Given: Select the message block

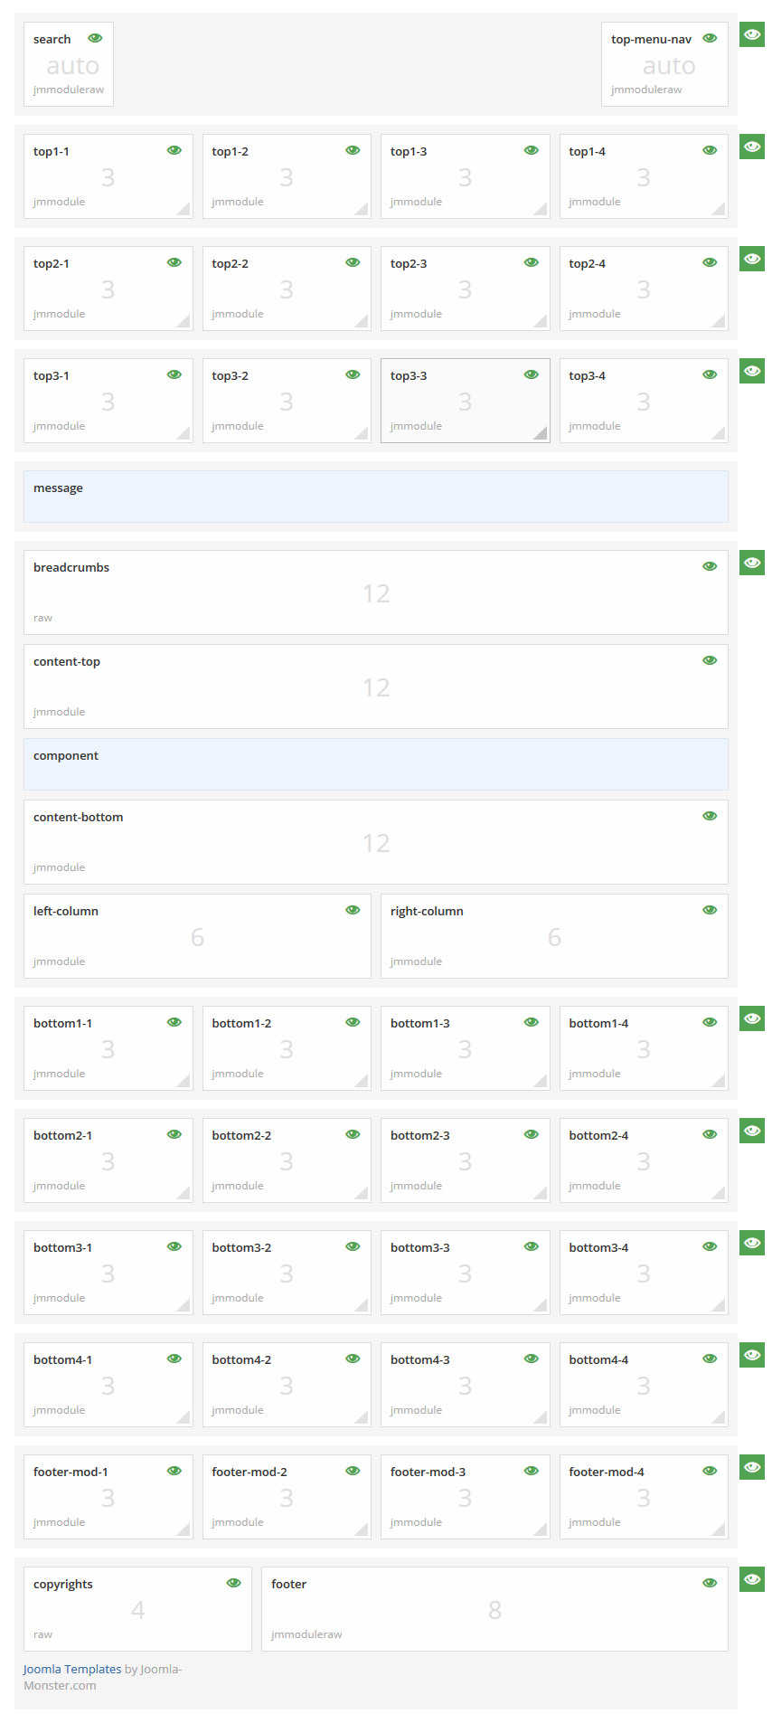Looking at the screenshot, I should tap(375, 497).
